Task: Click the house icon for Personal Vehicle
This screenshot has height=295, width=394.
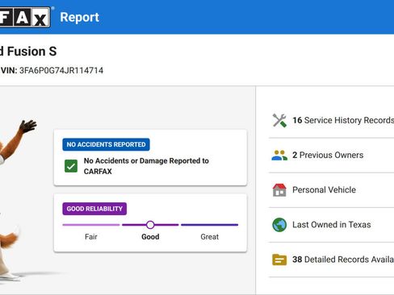Action: coord(279,189)
